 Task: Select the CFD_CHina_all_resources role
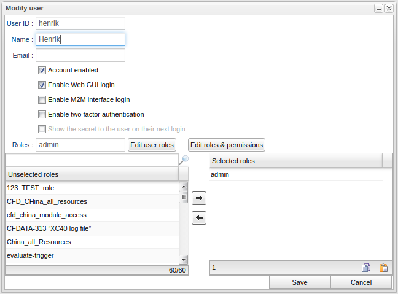click(x=47, y=201)
